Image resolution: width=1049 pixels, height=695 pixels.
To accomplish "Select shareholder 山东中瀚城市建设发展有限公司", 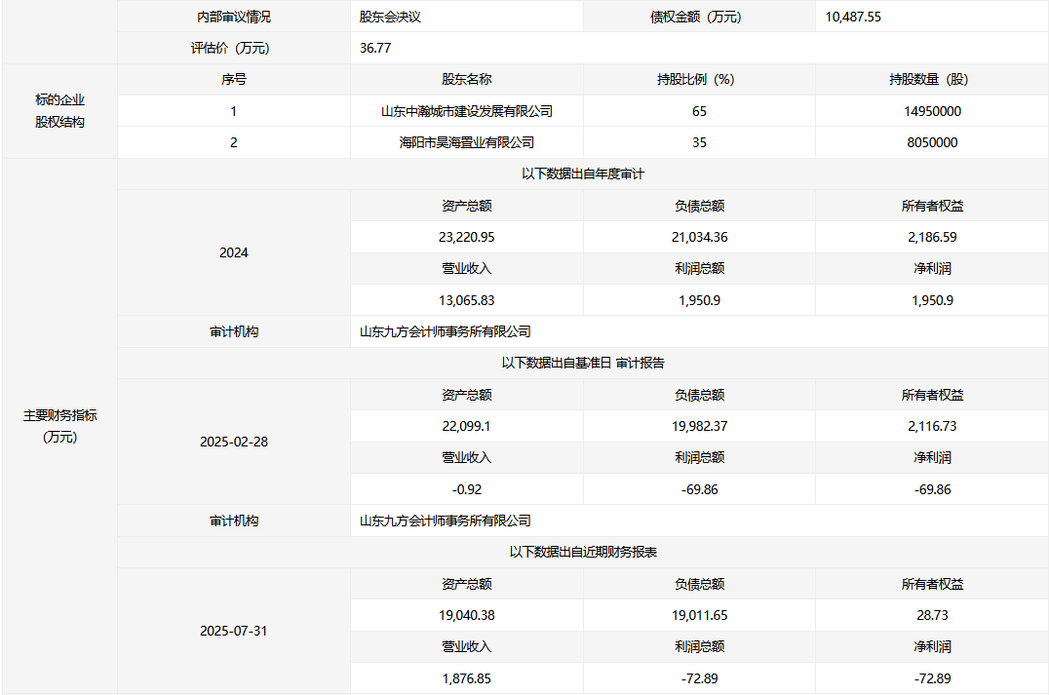I will [466, 111].
